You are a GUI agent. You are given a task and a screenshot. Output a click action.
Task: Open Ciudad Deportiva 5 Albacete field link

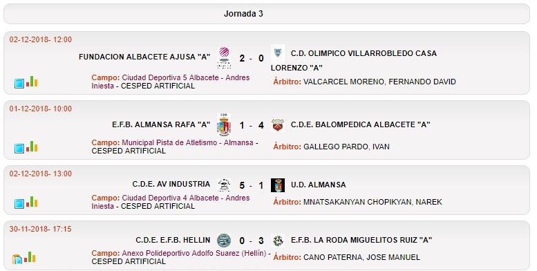[171, 82]
